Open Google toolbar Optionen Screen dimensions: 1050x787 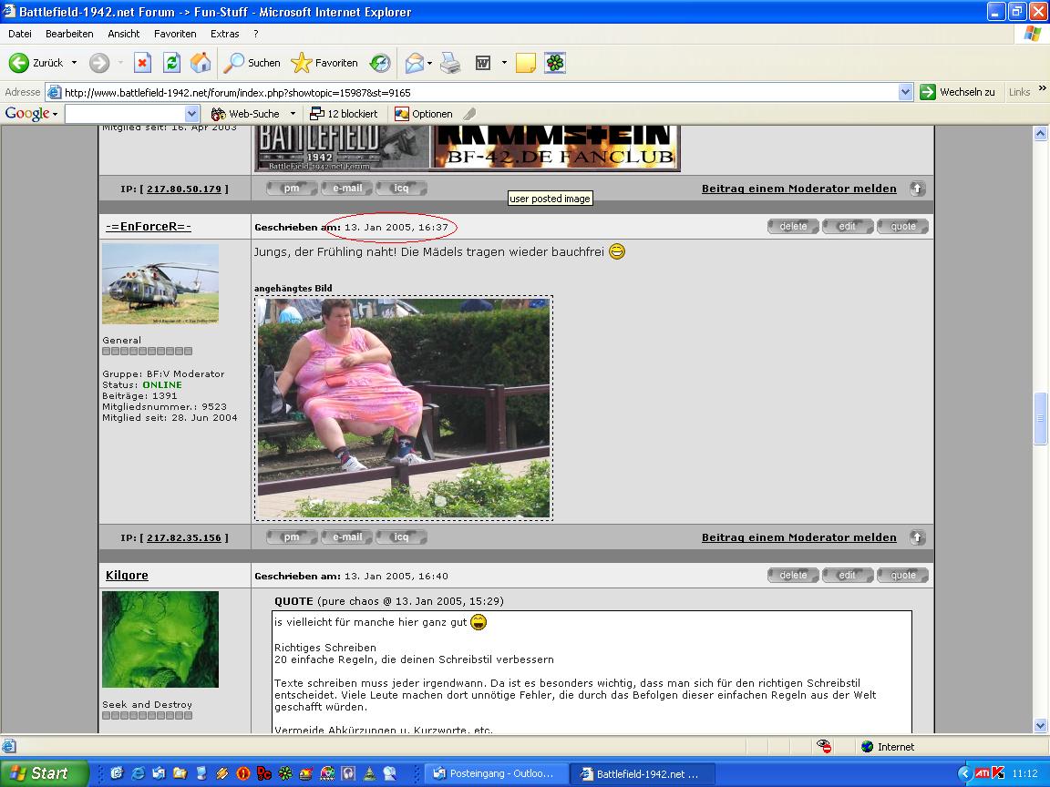(424, 114)
